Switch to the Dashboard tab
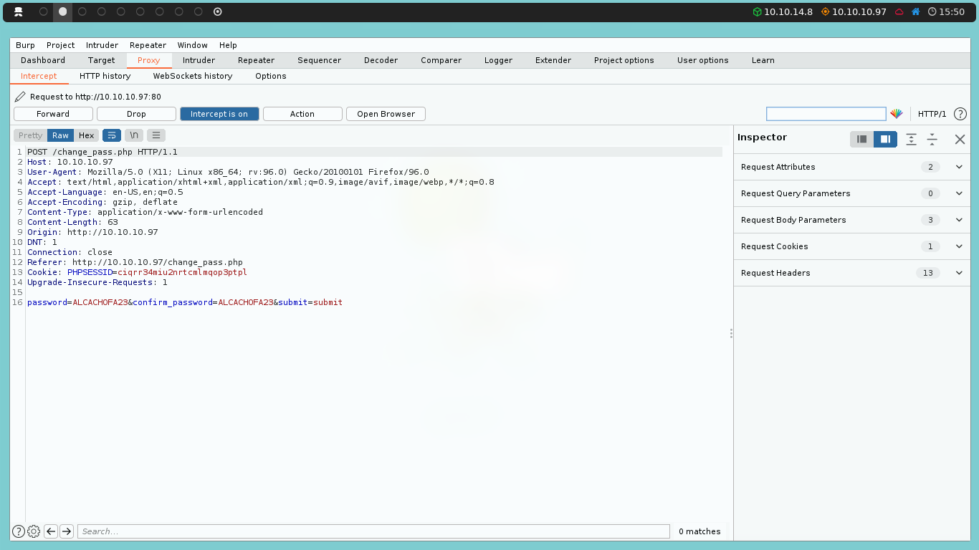979x550 pixels. (x=43, y=60)
